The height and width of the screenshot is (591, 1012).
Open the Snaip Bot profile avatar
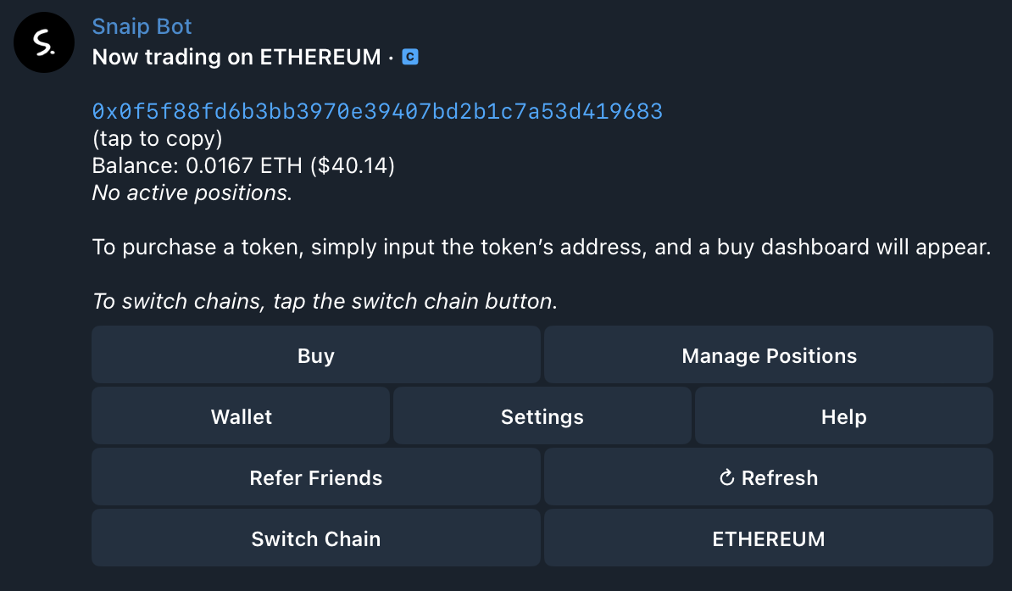44,42
